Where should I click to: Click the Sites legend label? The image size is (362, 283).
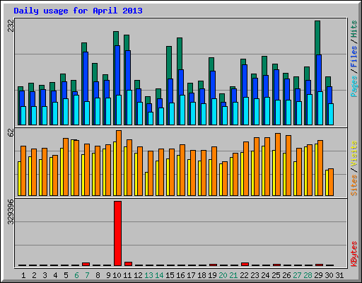(x=354, y=185)
